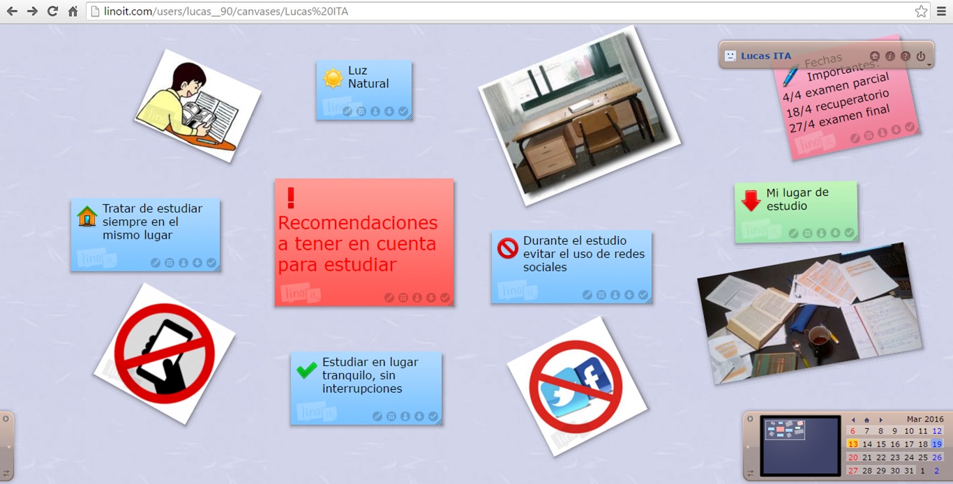Open the info icon in the Lucas ITA panel
Viewport: 953px width, 484px height.
click(x=890, y=56)
